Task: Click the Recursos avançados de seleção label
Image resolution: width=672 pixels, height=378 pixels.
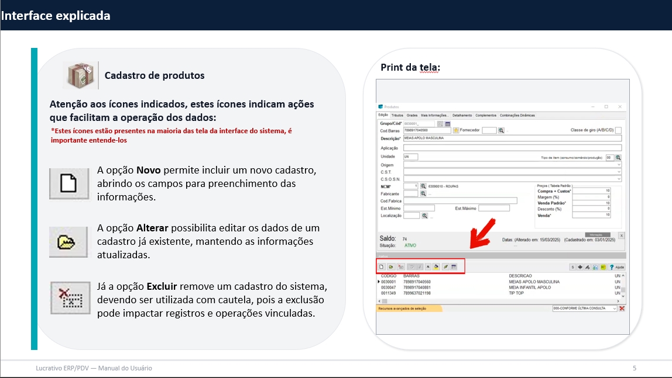Action: pyautogui.click(x=403, y=308)
